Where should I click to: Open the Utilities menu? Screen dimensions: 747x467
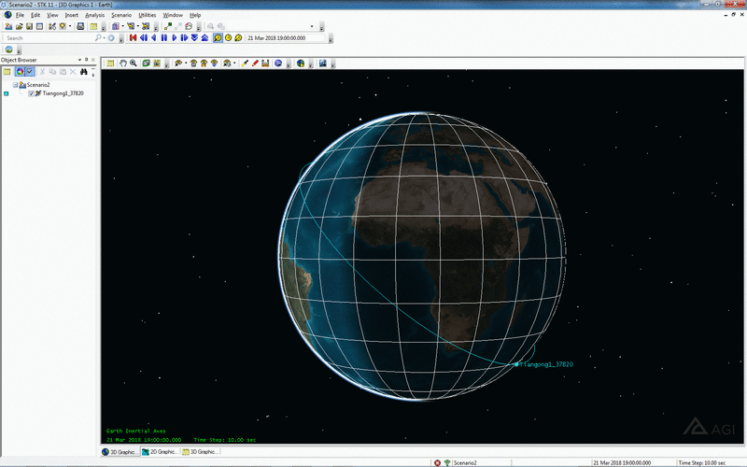pyautogui.click(x=148, y=15)
